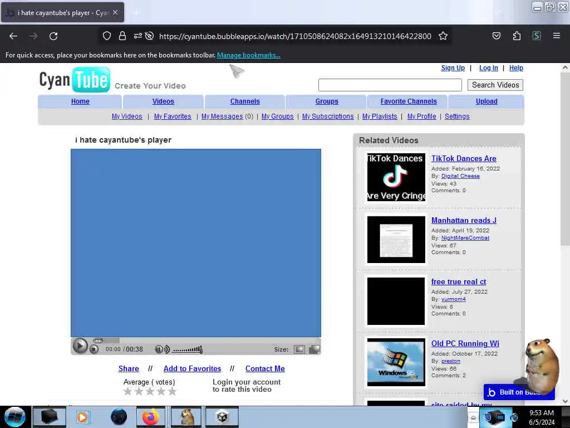Open NightMareCombat channel link
The image size is (570, 428).
click(465, 238)
